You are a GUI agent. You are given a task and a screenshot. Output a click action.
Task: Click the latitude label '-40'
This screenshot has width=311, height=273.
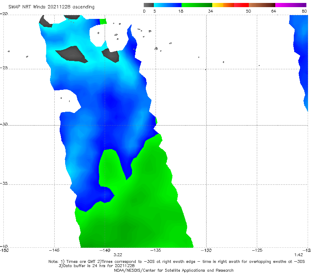coord(4,246)
